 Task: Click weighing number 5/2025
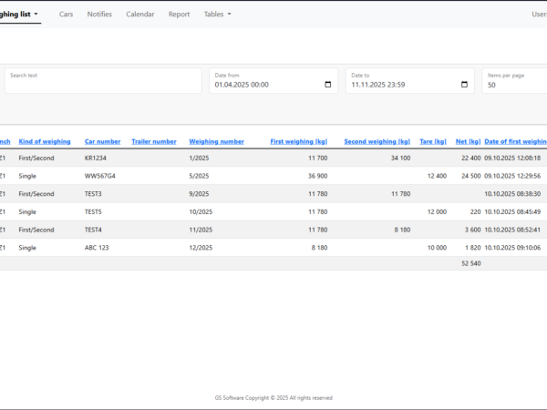coord(199,176)
